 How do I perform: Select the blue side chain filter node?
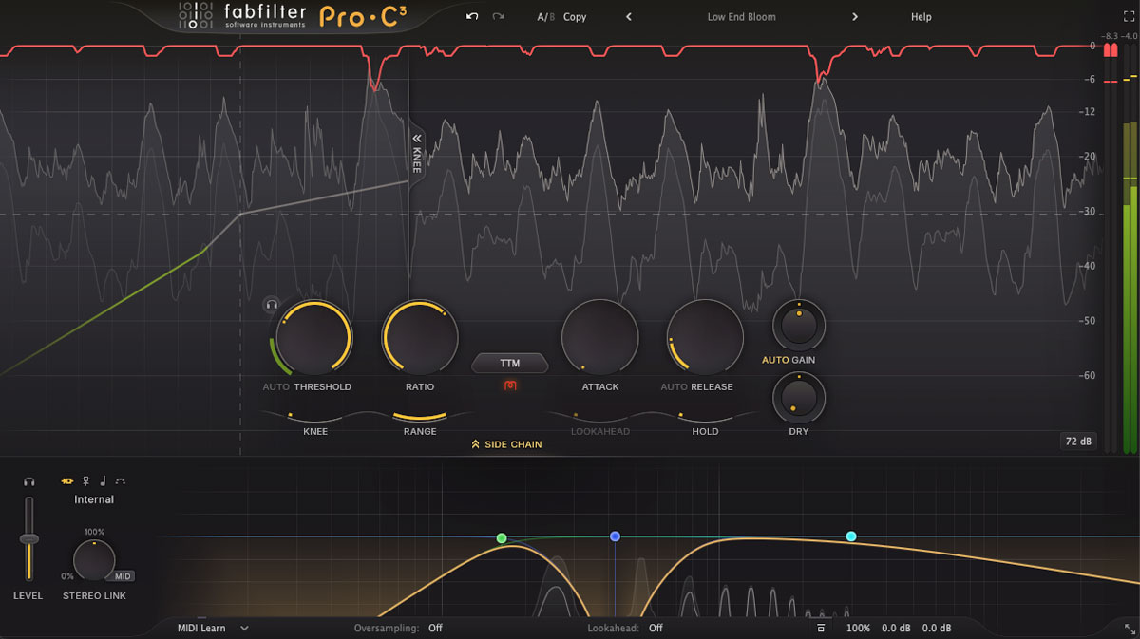coord(616,536)
